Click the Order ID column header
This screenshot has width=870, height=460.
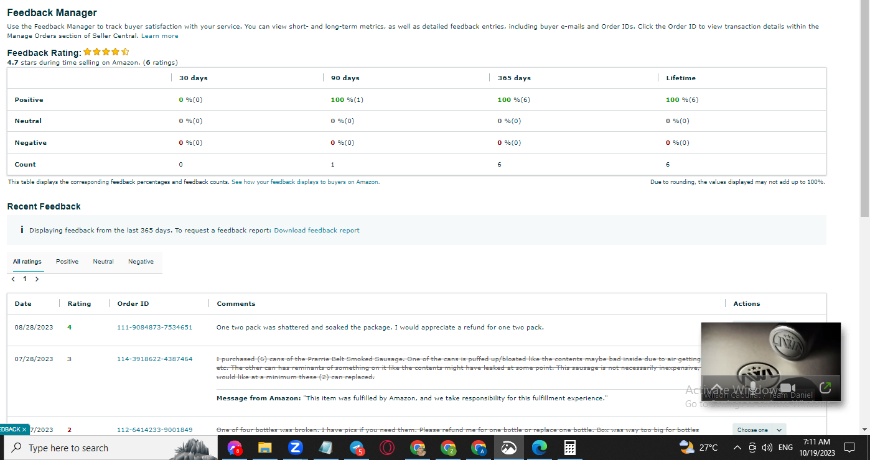click(133, 304)
